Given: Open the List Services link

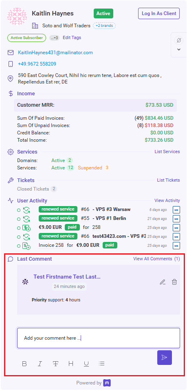Looking at the screenshot, I should (167, 152).
